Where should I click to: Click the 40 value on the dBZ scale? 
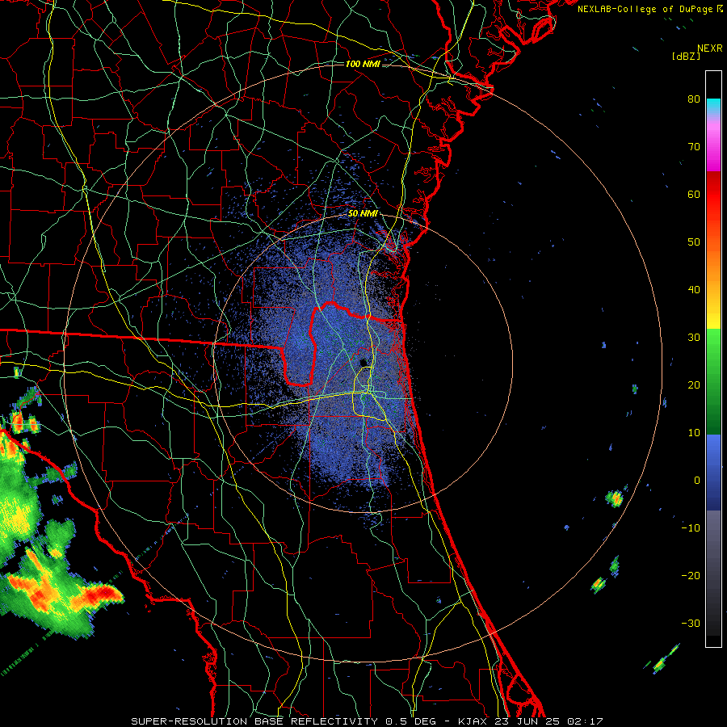[x=694, y=290]
